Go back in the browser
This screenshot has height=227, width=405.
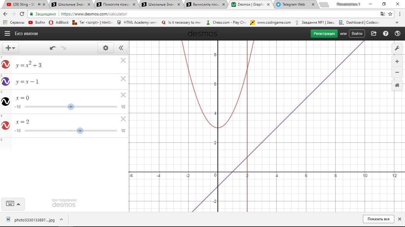point(5,14)
